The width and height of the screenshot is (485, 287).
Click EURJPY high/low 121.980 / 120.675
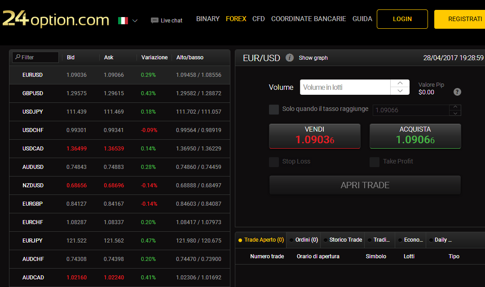click(198, 241)
